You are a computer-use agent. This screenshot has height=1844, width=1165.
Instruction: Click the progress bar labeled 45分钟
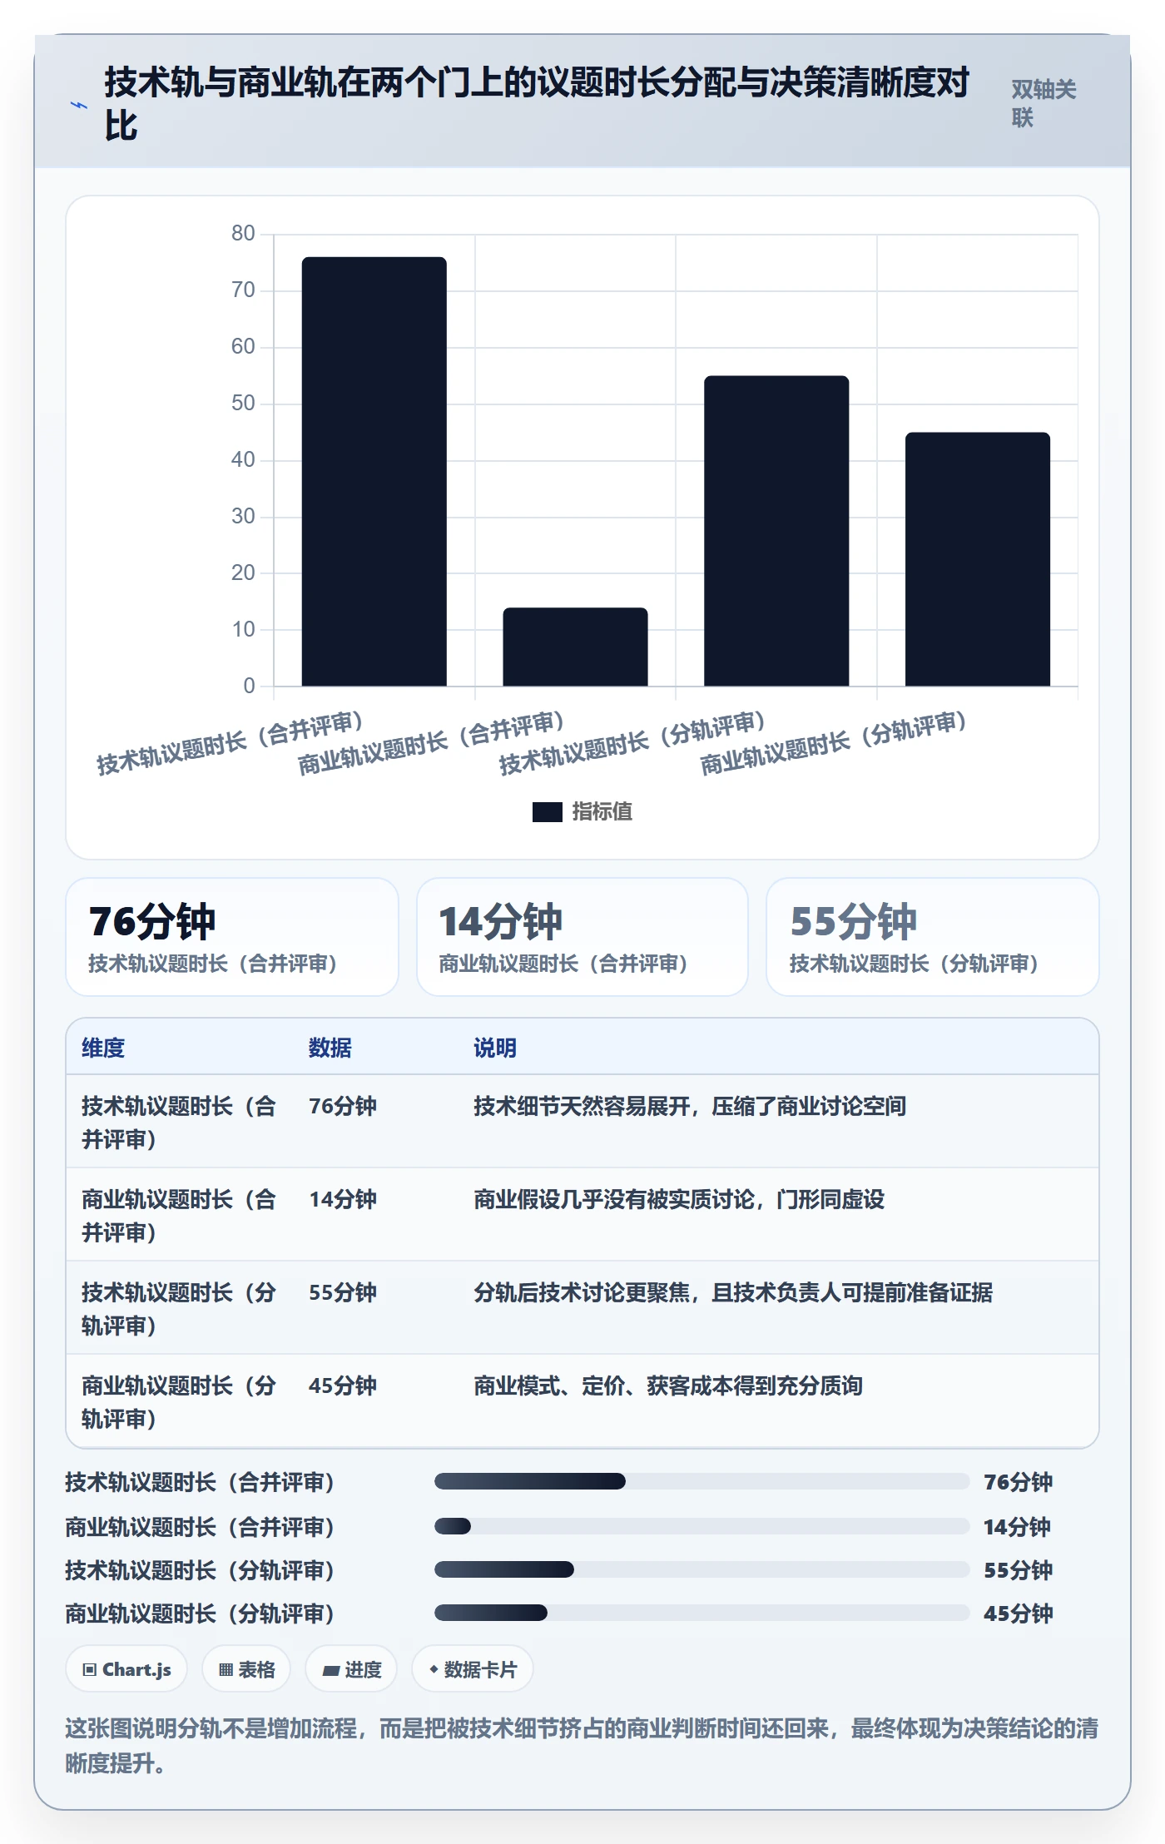click(701, 1613)
